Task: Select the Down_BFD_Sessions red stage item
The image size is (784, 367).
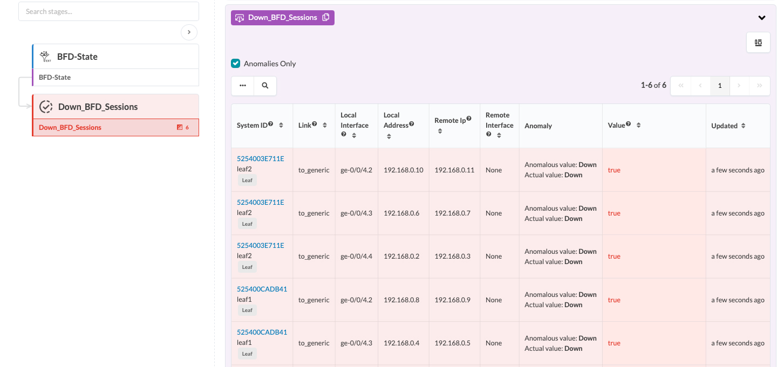Action: pyautogui.click(x=115, y=128)
